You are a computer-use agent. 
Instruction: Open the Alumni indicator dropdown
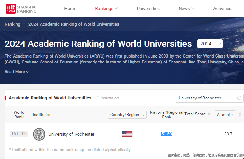coord(225,115)
